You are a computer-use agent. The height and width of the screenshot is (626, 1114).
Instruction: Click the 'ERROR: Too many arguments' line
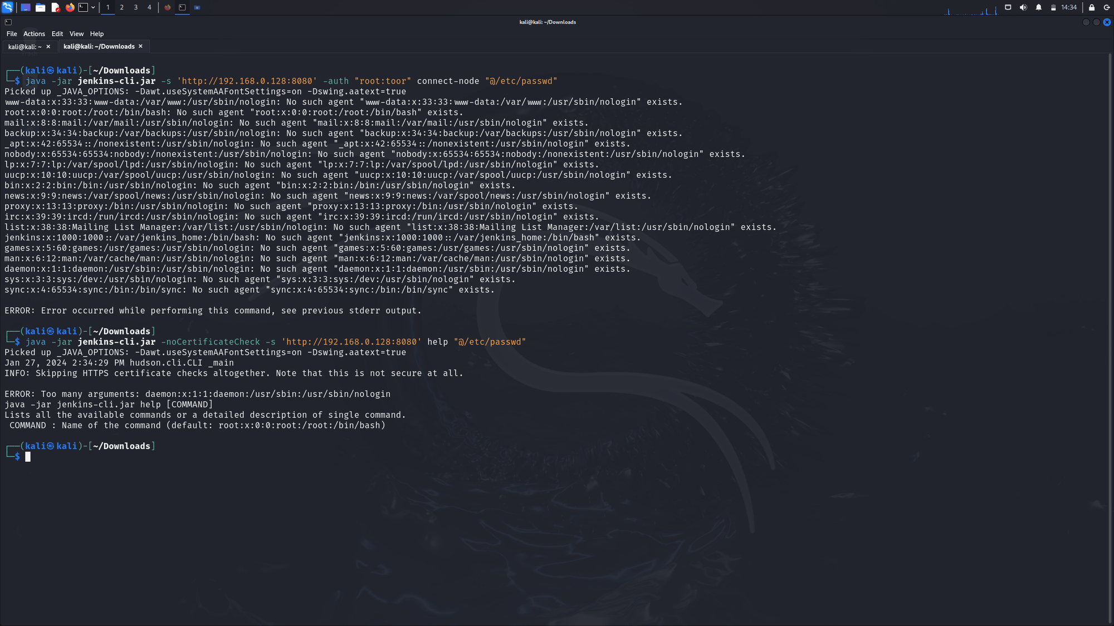click(198, 394)
